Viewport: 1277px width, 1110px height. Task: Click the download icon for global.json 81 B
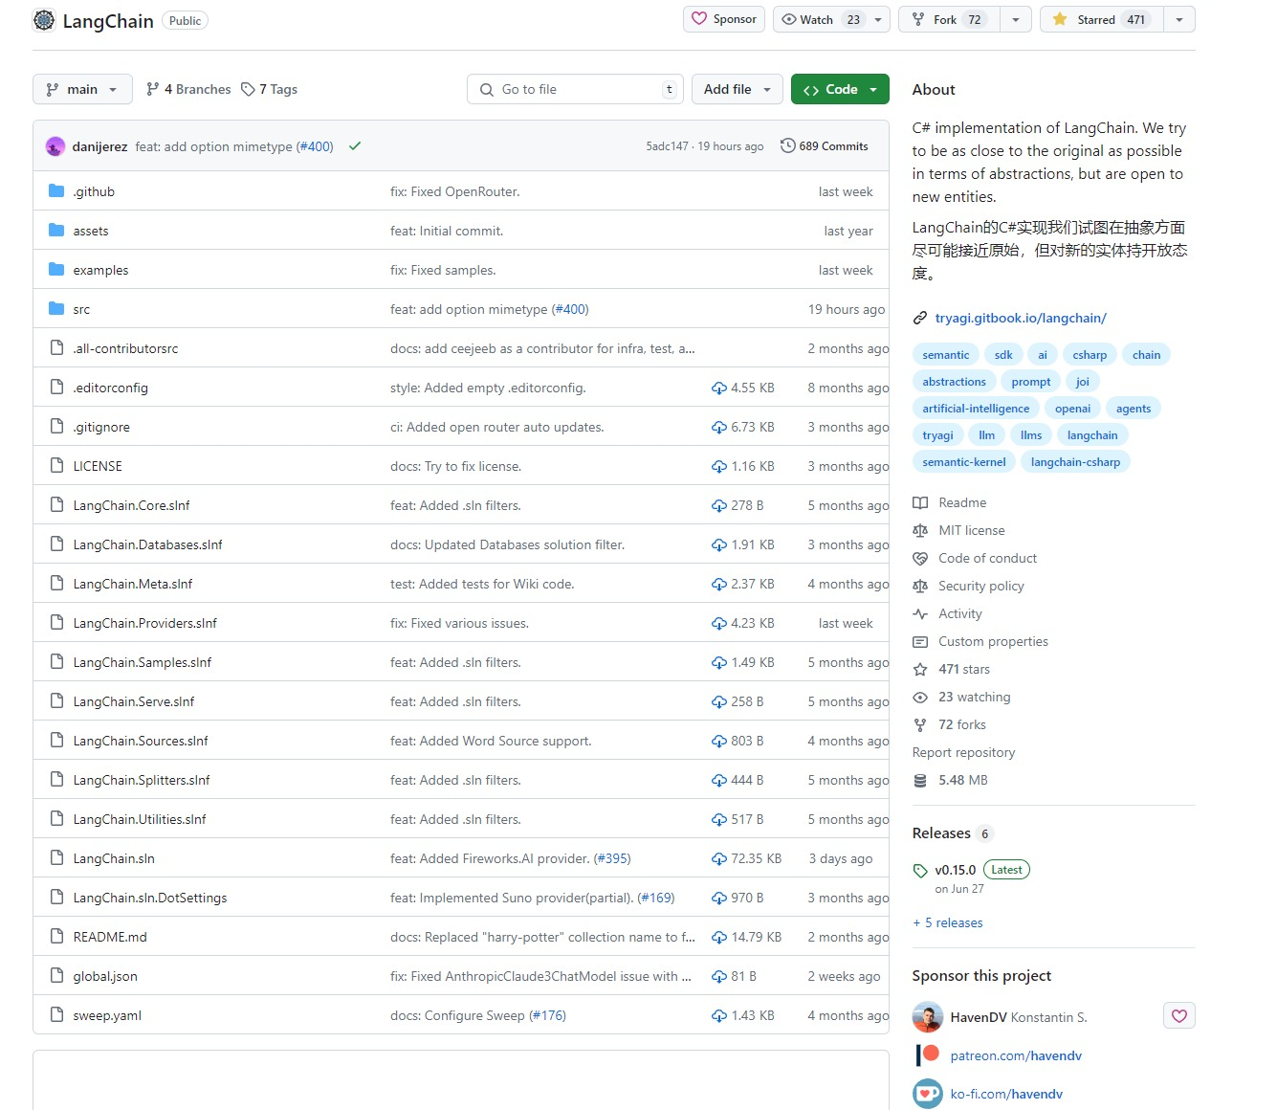(x=719, y=976)
